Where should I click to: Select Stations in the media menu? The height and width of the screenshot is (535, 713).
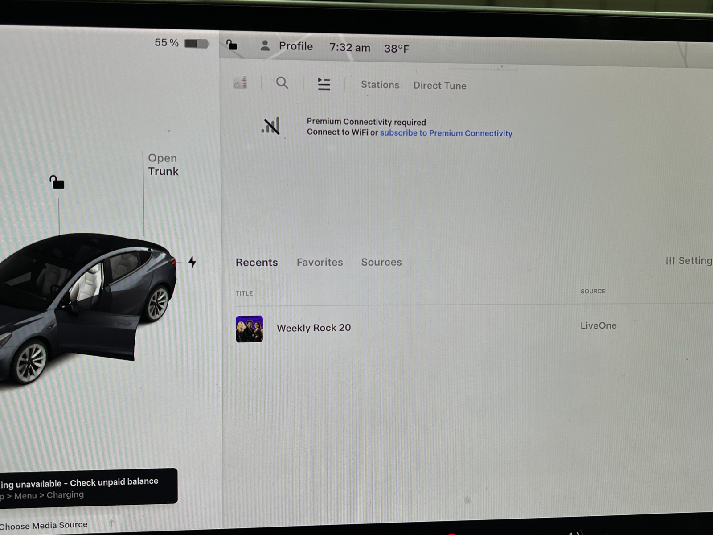(x=380, y=85)
